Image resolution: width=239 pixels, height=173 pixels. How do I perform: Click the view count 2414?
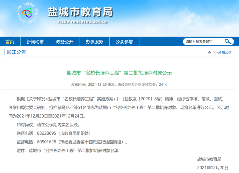tap(163, 85)
